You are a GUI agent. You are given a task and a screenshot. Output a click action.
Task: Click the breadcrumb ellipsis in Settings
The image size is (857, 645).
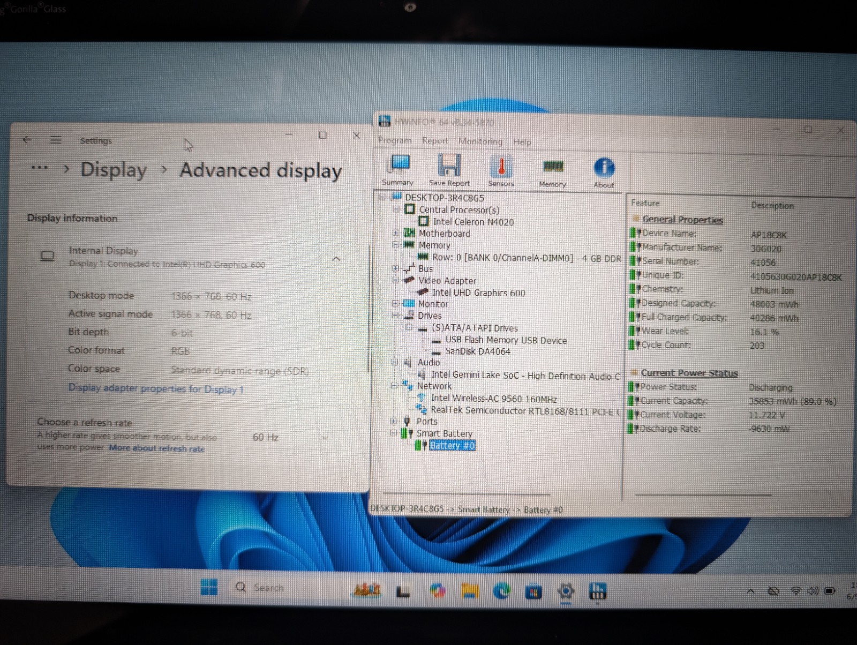coord(39,168)
